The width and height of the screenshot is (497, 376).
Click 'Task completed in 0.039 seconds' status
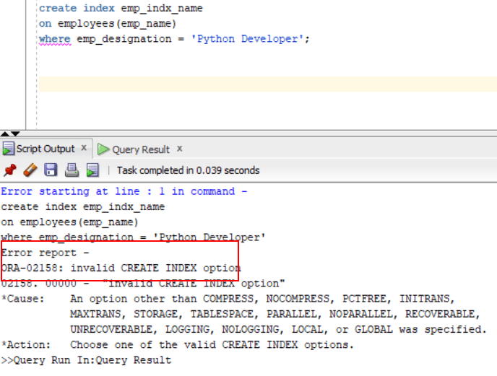[189, 170]
